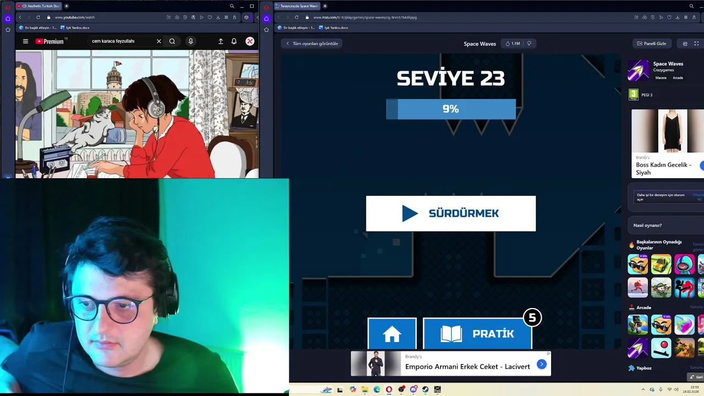Switch to Space Waves browser tab
This screenshot has height=396, width=704.
[298, 6]
